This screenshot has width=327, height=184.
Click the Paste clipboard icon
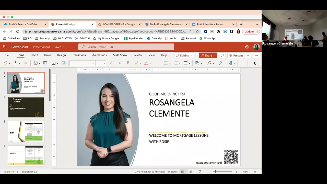pyautogui.click(x=15, y=63)
